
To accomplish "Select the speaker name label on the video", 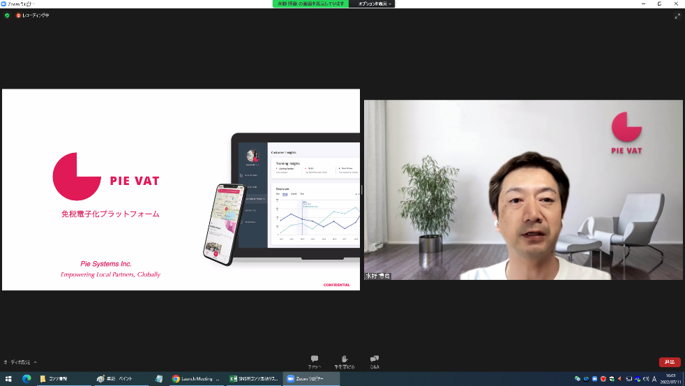I will (x=378, y=276).
